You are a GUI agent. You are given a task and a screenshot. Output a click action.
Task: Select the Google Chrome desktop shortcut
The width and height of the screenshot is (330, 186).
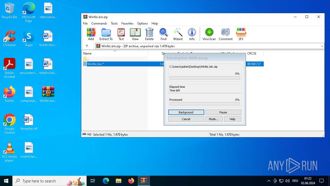coord(10,124)
